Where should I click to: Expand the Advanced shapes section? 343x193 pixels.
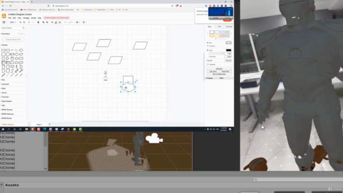tap(5, 84)
